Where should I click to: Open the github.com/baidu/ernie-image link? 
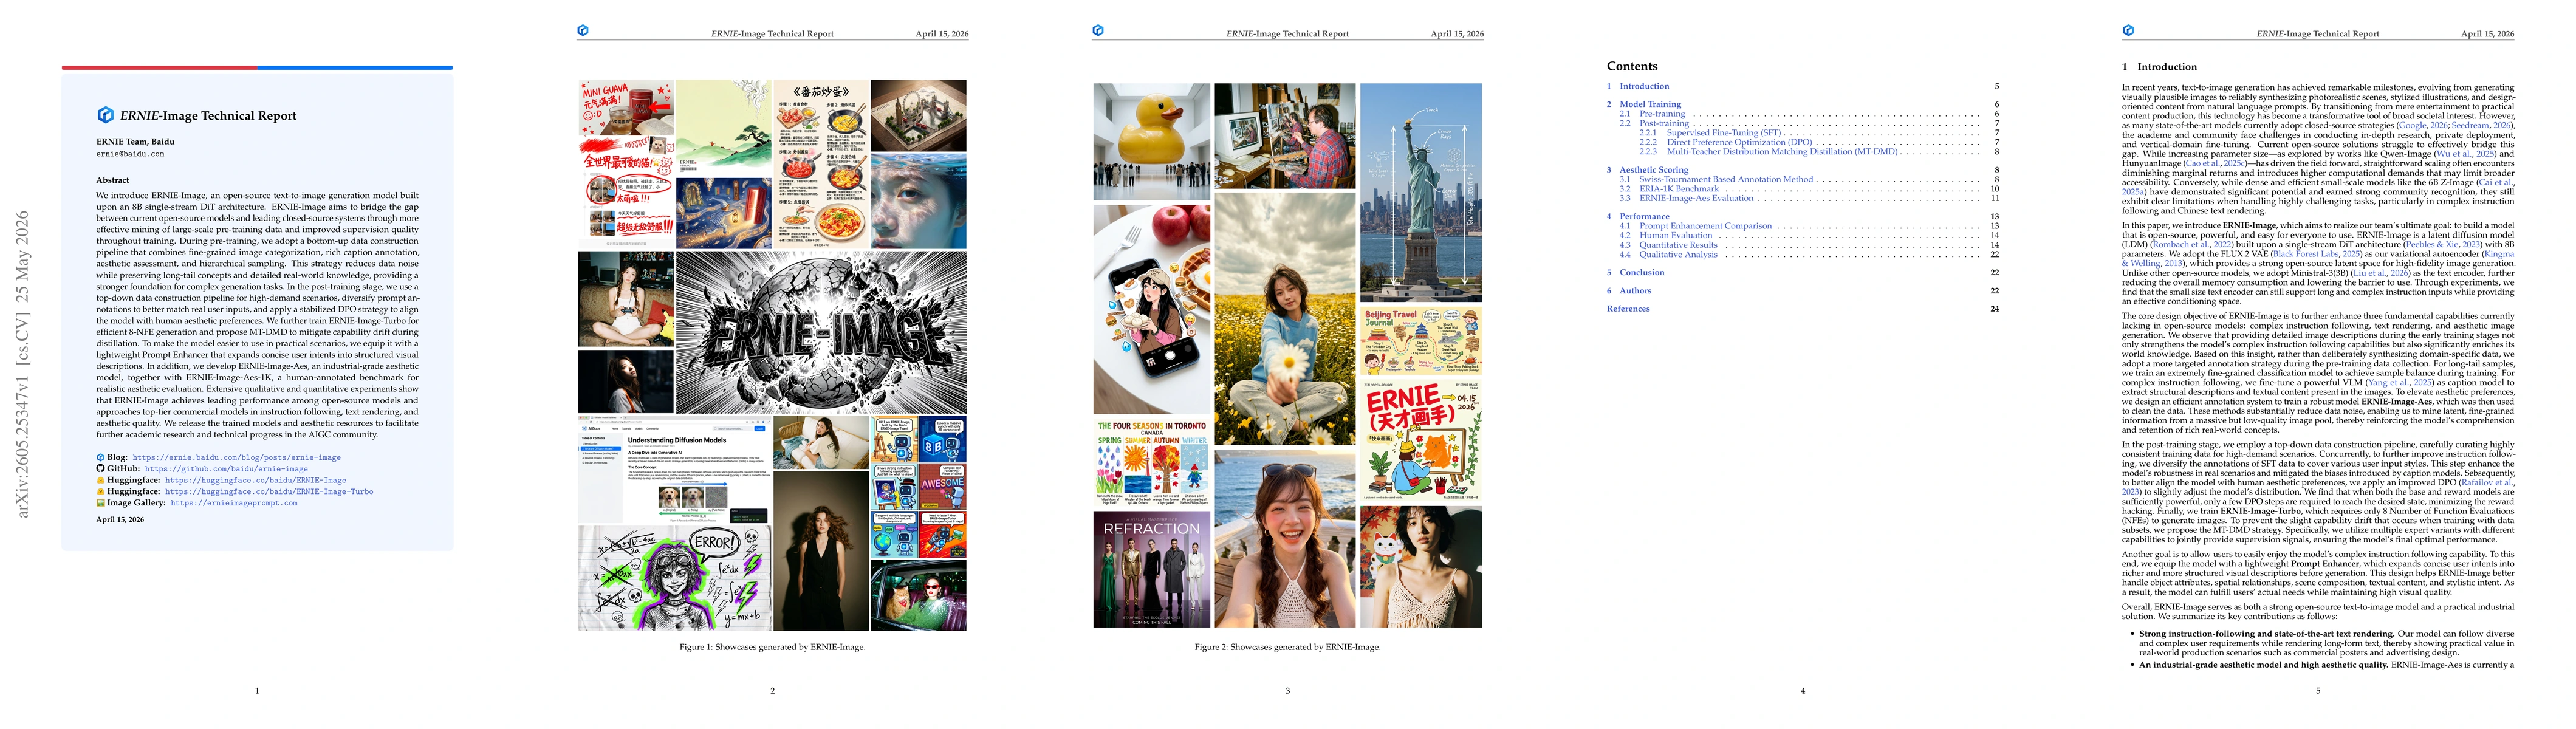pos(226,468)
